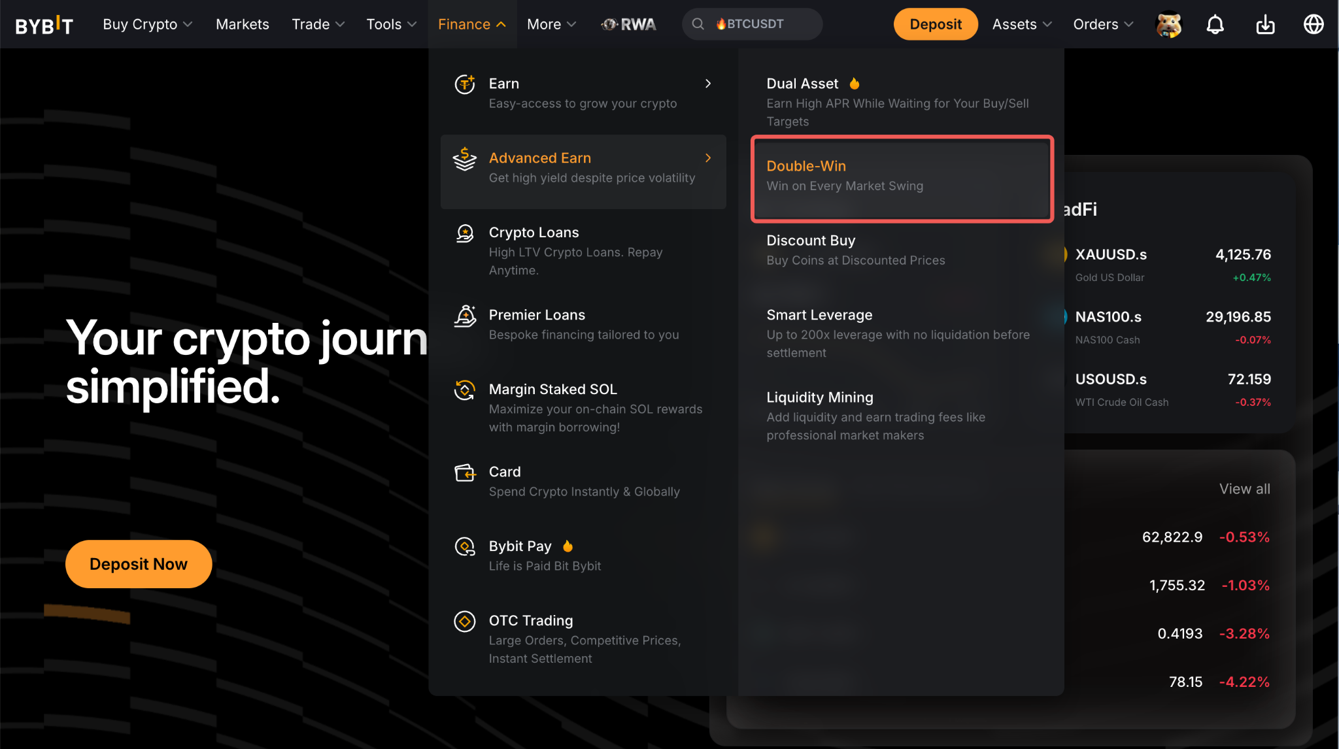Click the Earn coin icon
1339x749 pixels.
tap(465, 84)
